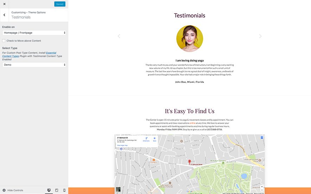Show the next testimonial slide
This screenshot has height=194, width=311.
pos(260,36)
